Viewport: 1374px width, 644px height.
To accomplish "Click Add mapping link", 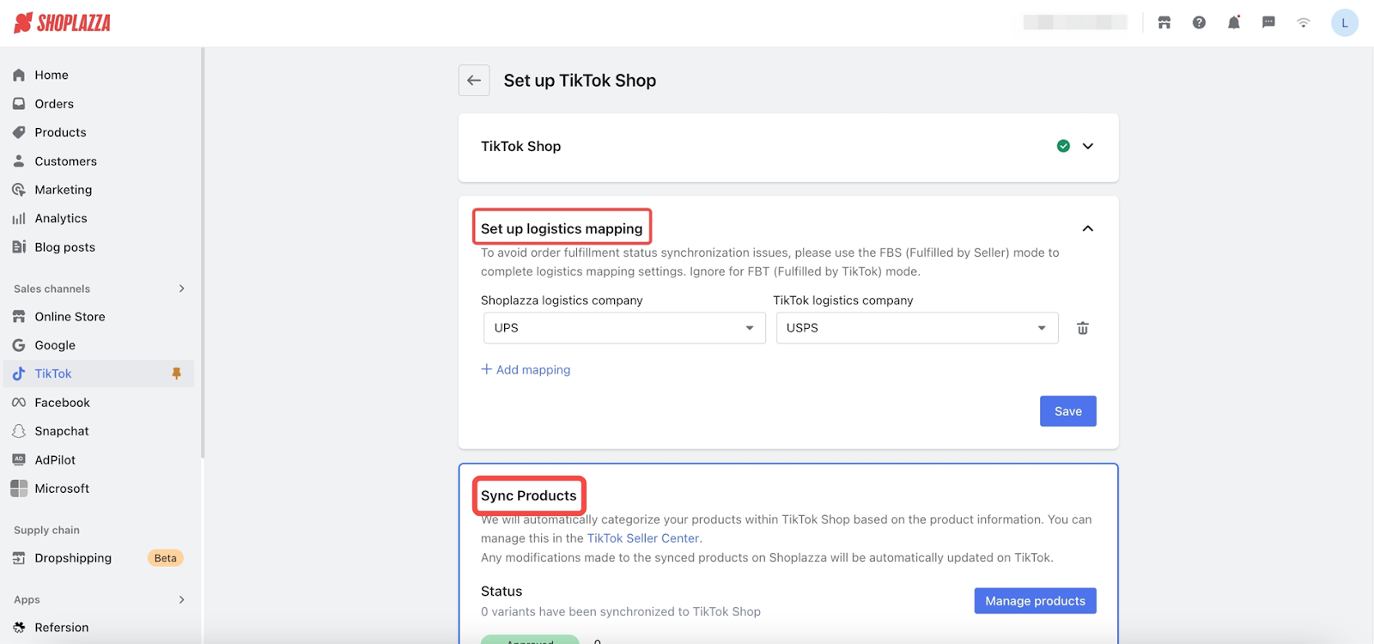I will [x=526, y=369].
